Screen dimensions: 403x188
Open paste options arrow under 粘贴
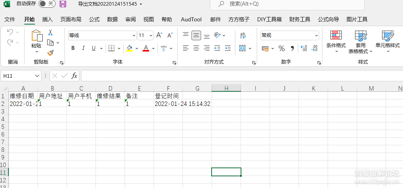pyautogui.click(x=37, y=52)
